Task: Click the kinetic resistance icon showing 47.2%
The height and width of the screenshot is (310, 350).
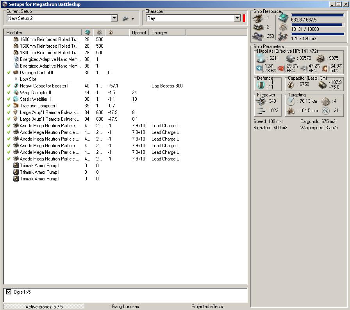Action: [303, 68]
